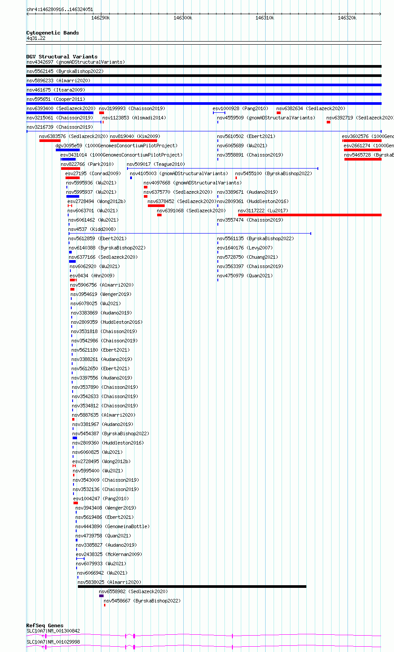
Task: Open variant nsv3954619 (Wenger2019)
Action: tap(100, 294)
